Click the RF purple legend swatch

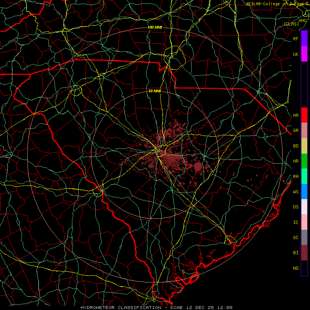(x=304, y=39)
